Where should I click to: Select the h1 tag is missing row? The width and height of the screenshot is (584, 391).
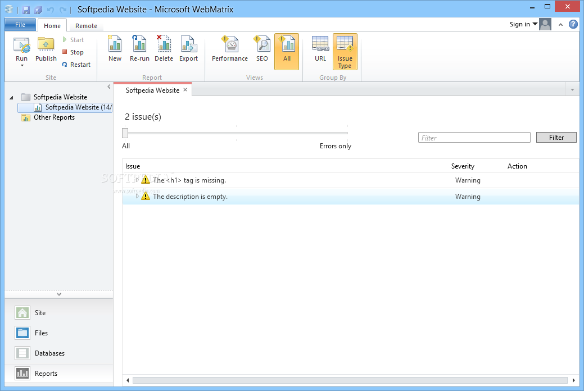click(x=351, y=180)
